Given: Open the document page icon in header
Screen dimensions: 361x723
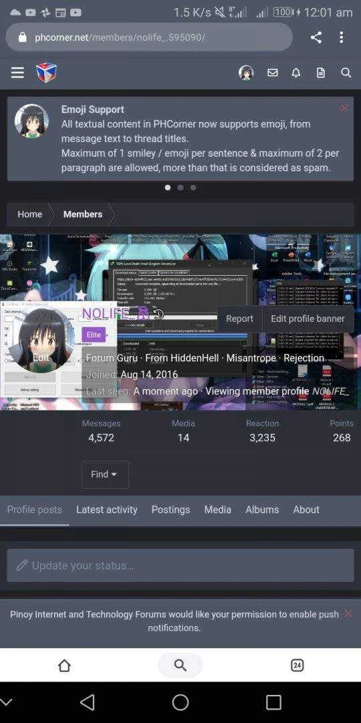Looking at the screenshot, I should point(321,72).
